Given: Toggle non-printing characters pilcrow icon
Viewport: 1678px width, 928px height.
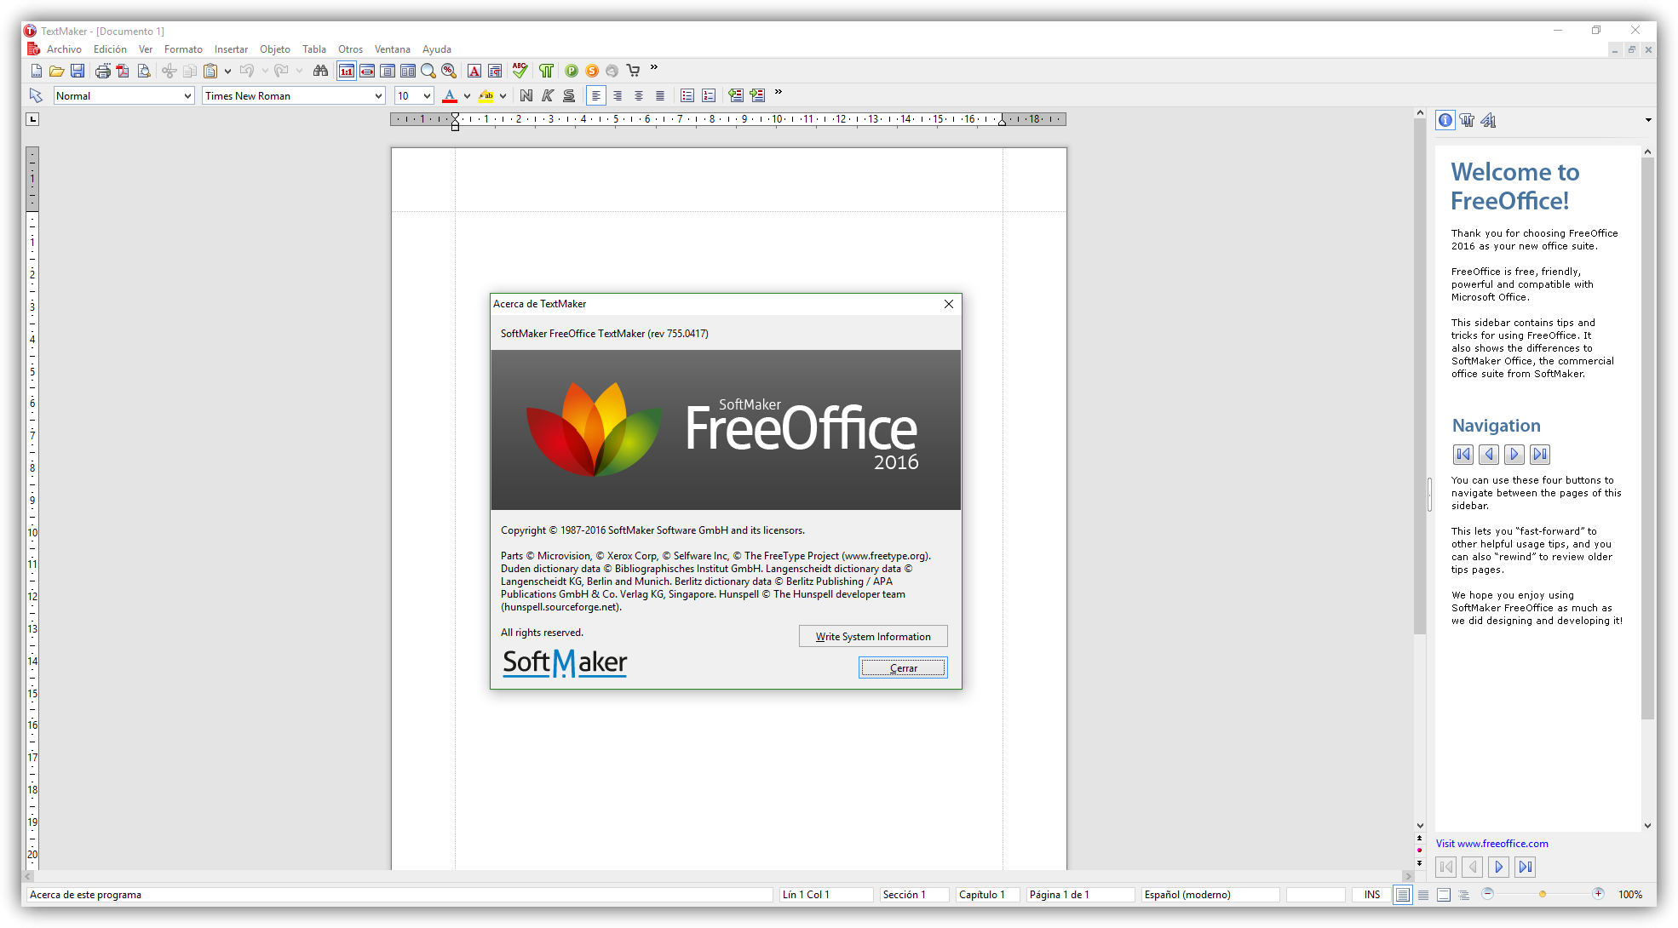Looking at the screenshot, I should coord(546,71).
